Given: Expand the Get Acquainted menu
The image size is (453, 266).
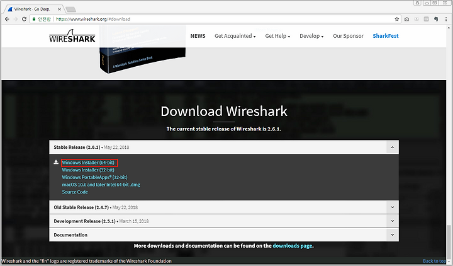Looking at the screenshot, I should 235,36.
